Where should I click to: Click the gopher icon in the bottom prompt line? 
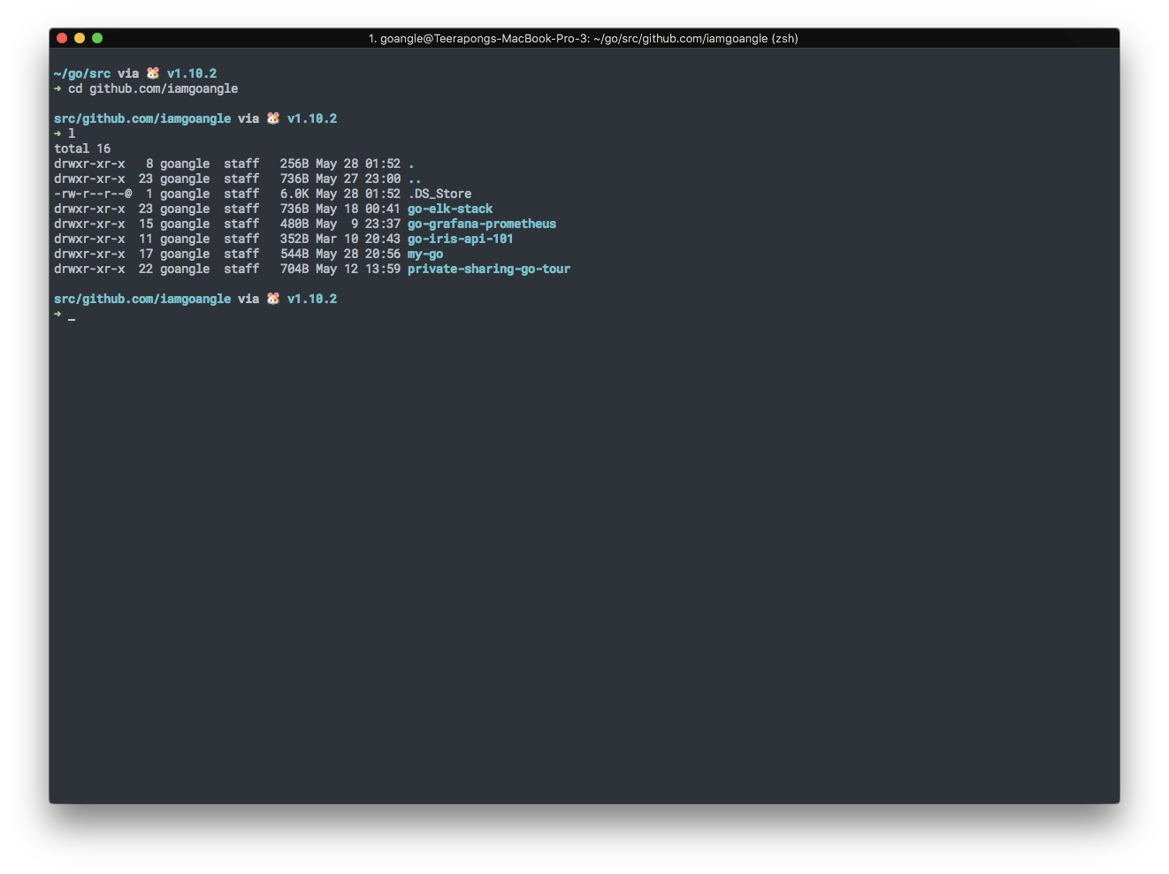272,298
